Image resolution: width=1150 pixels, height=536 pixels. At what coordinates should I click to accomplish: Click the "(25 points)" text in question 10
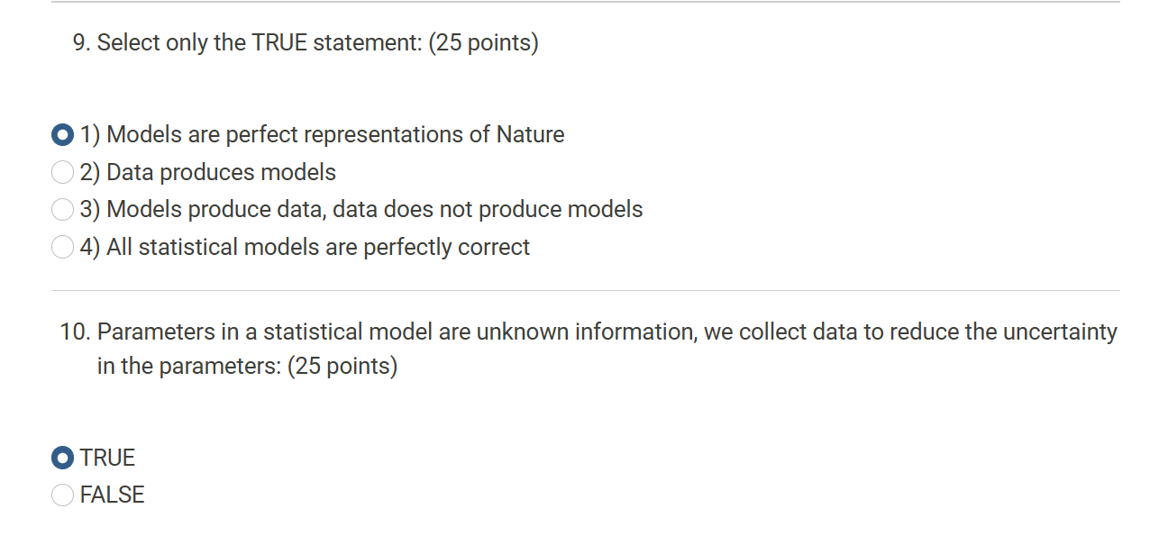[x=342, y=367]
